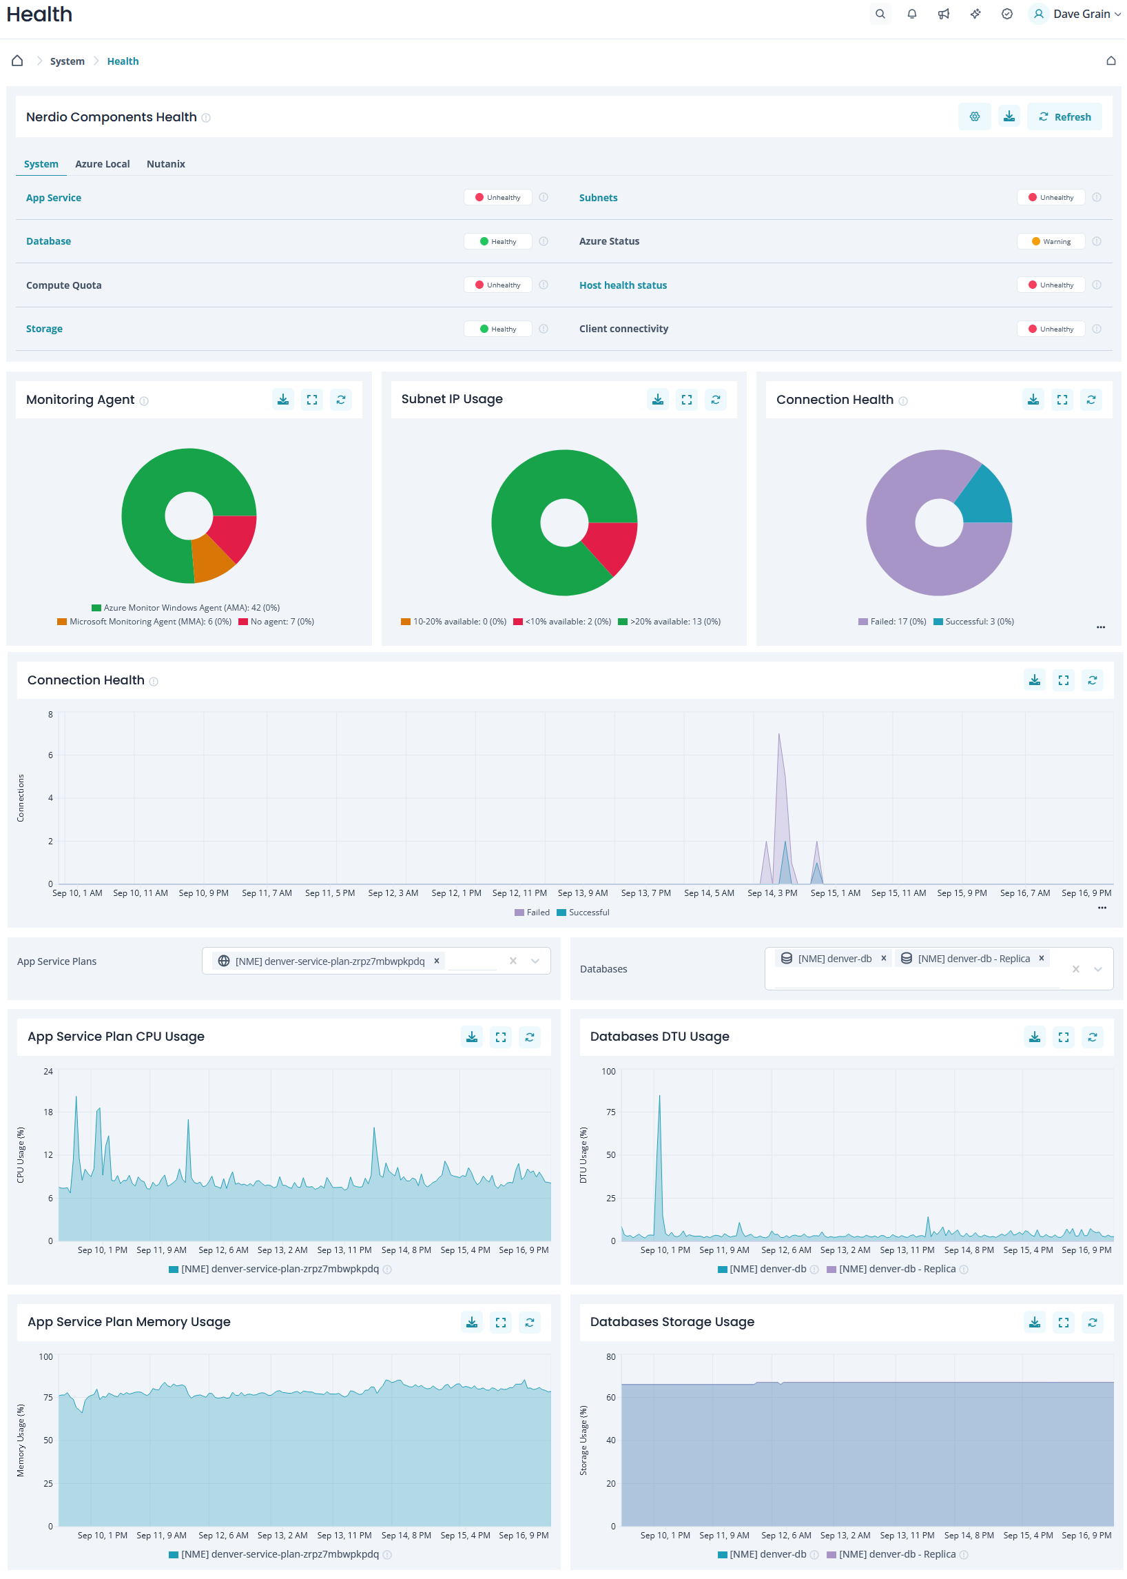
Task: Open the Subnets link
Action: pos(598,198)
